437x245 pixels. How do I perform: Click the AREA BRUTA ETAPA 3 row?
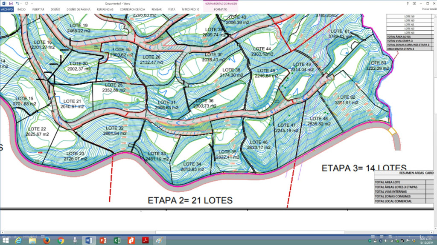(409, 48)
